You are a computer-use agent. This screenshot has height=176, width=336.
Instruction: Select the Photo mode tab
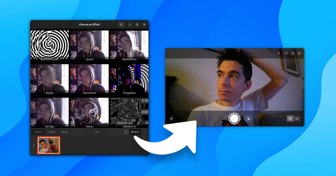tap(38, 132)
